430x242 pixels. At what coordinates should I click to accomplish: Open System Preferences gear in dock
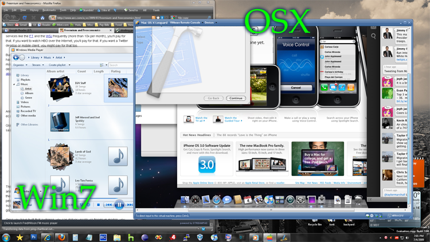coord(300,200)
